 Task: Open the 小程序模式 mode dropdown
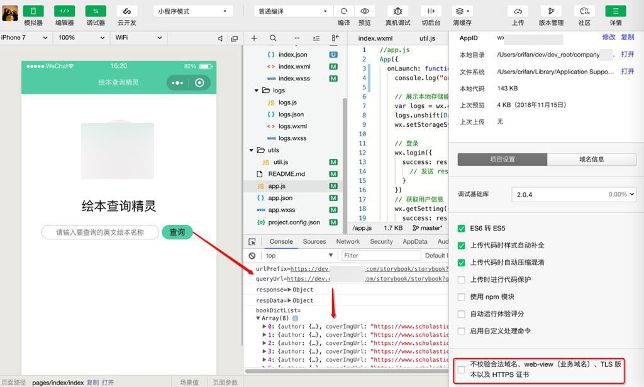(x=193, y=11)
